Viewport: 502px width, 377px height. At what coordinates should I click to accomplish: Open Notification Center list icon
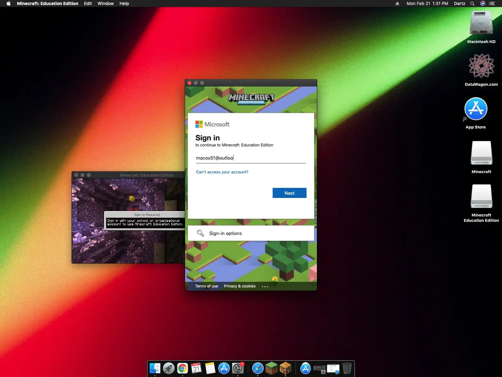[x=492, y=3]
